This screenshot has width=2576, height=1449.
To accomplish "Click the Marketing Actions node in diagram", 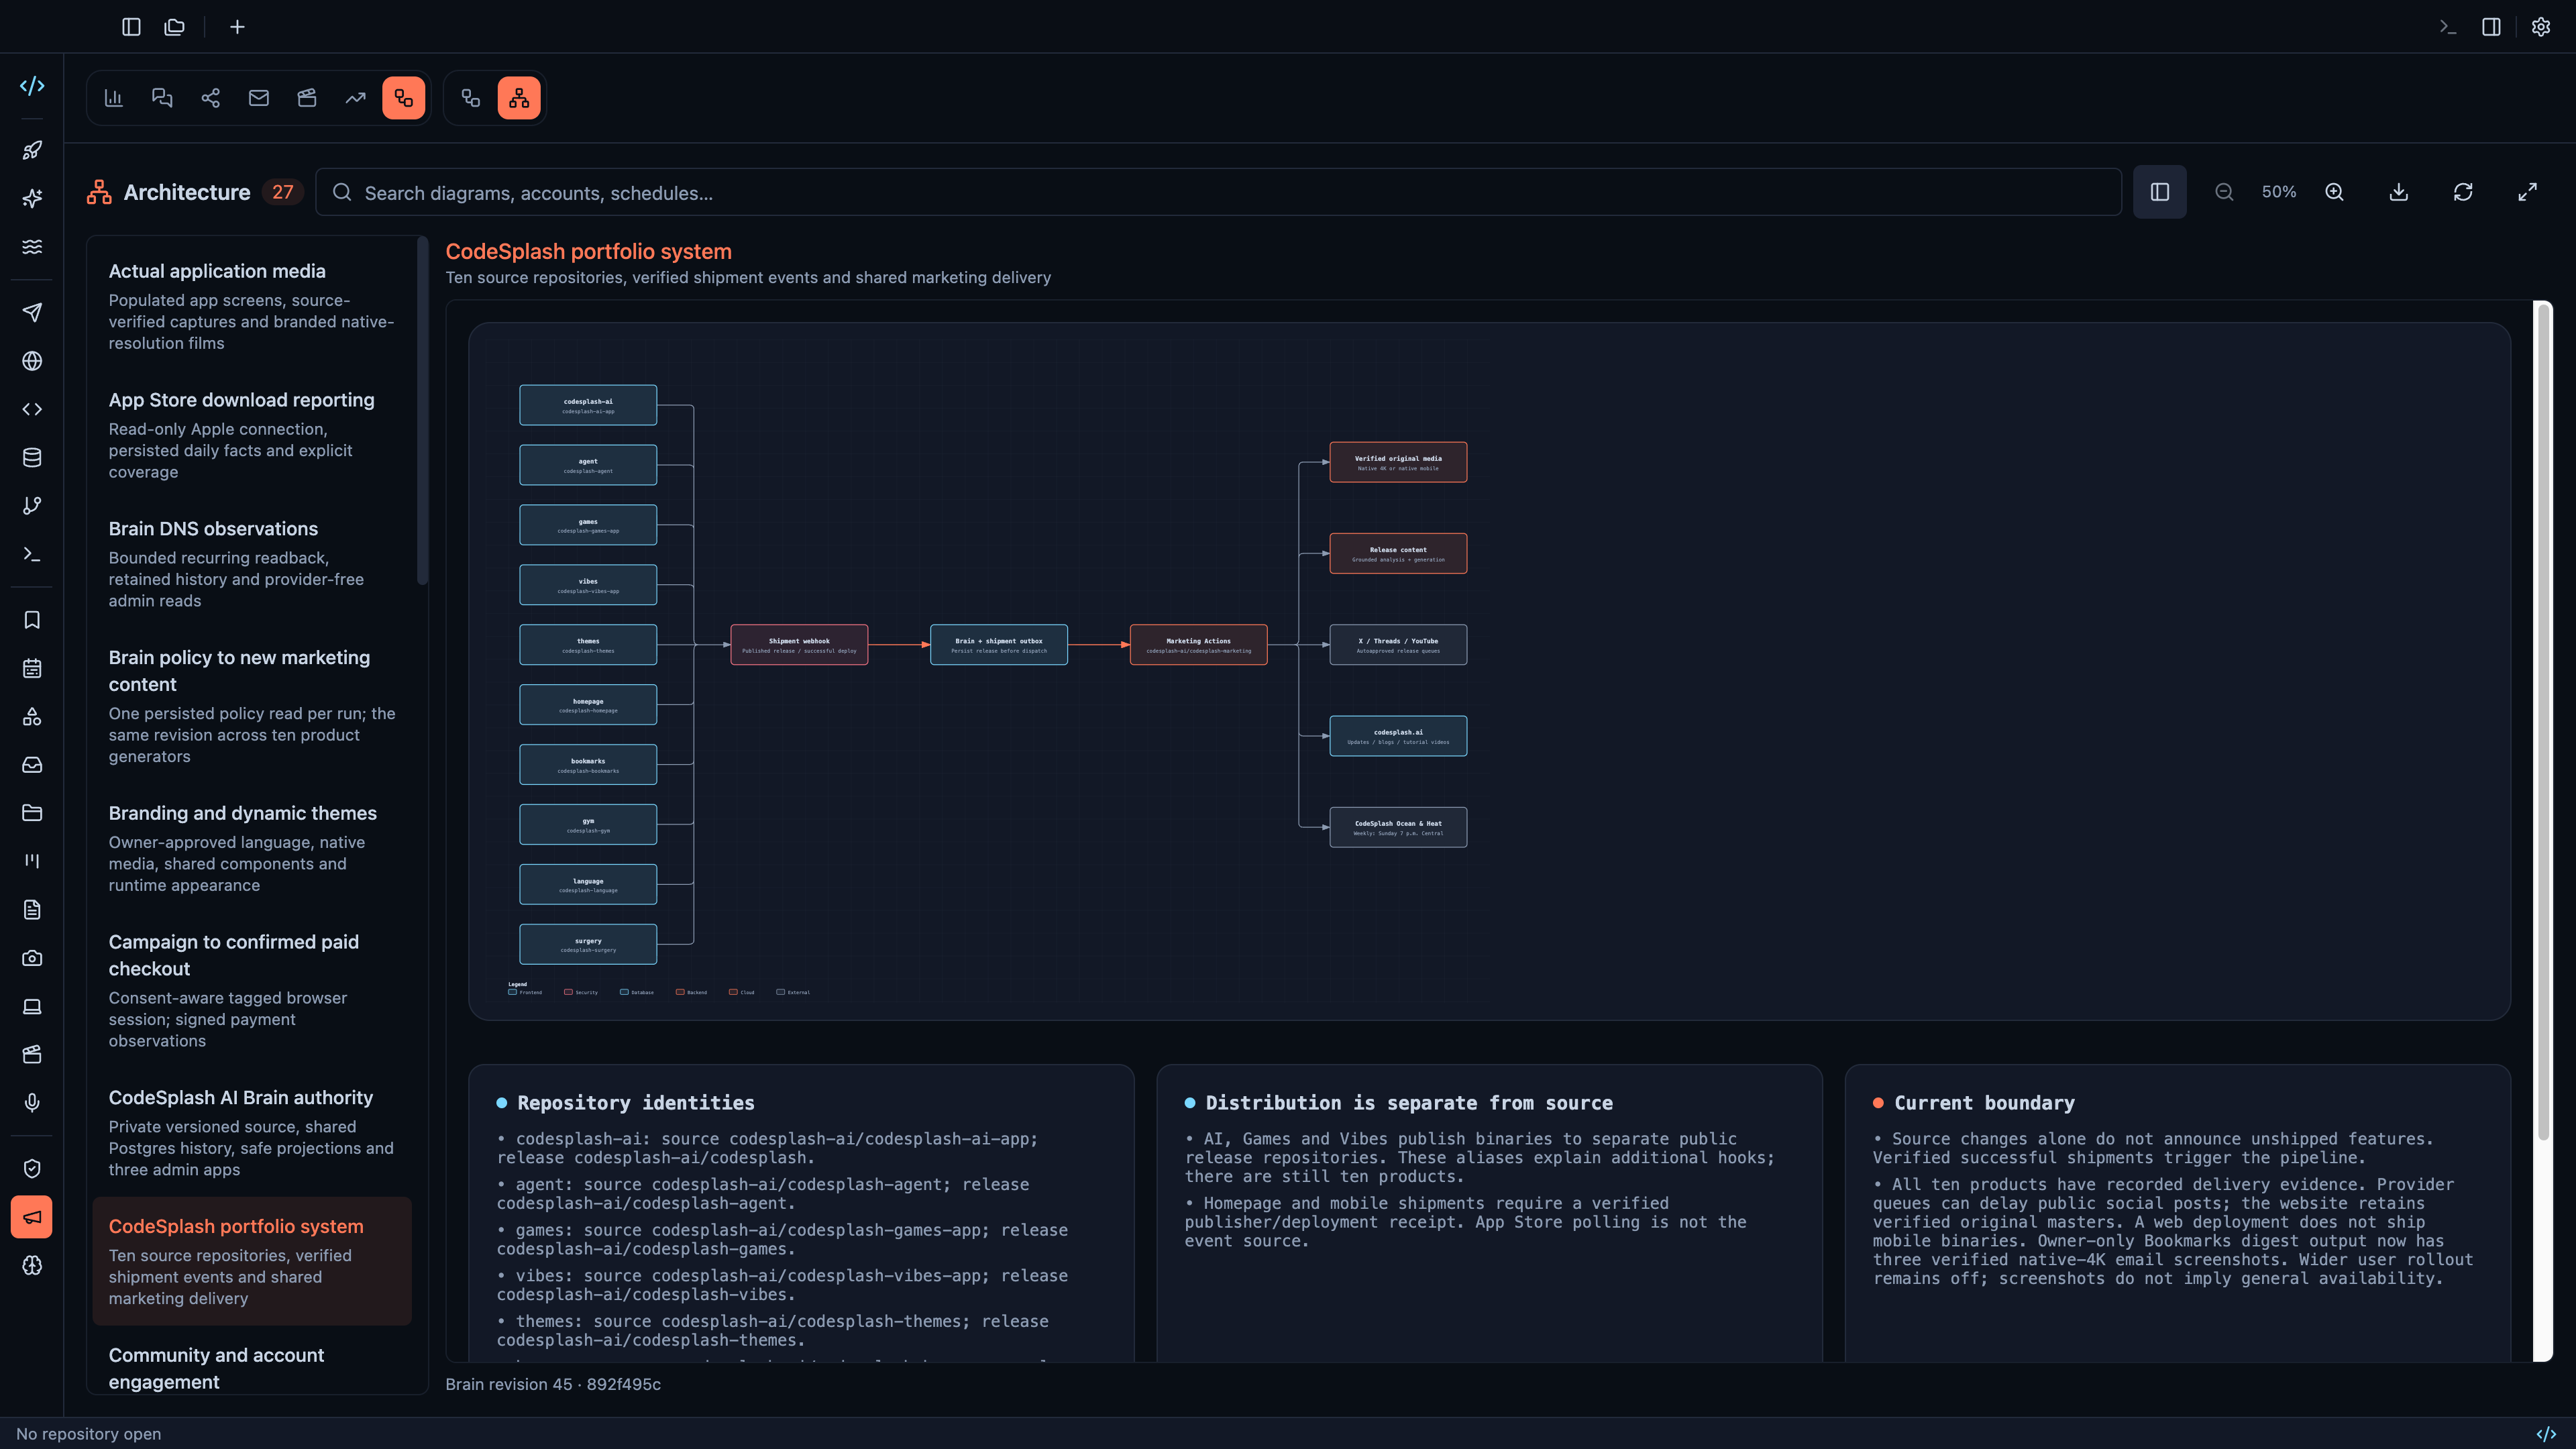I will coord(1198,645).
